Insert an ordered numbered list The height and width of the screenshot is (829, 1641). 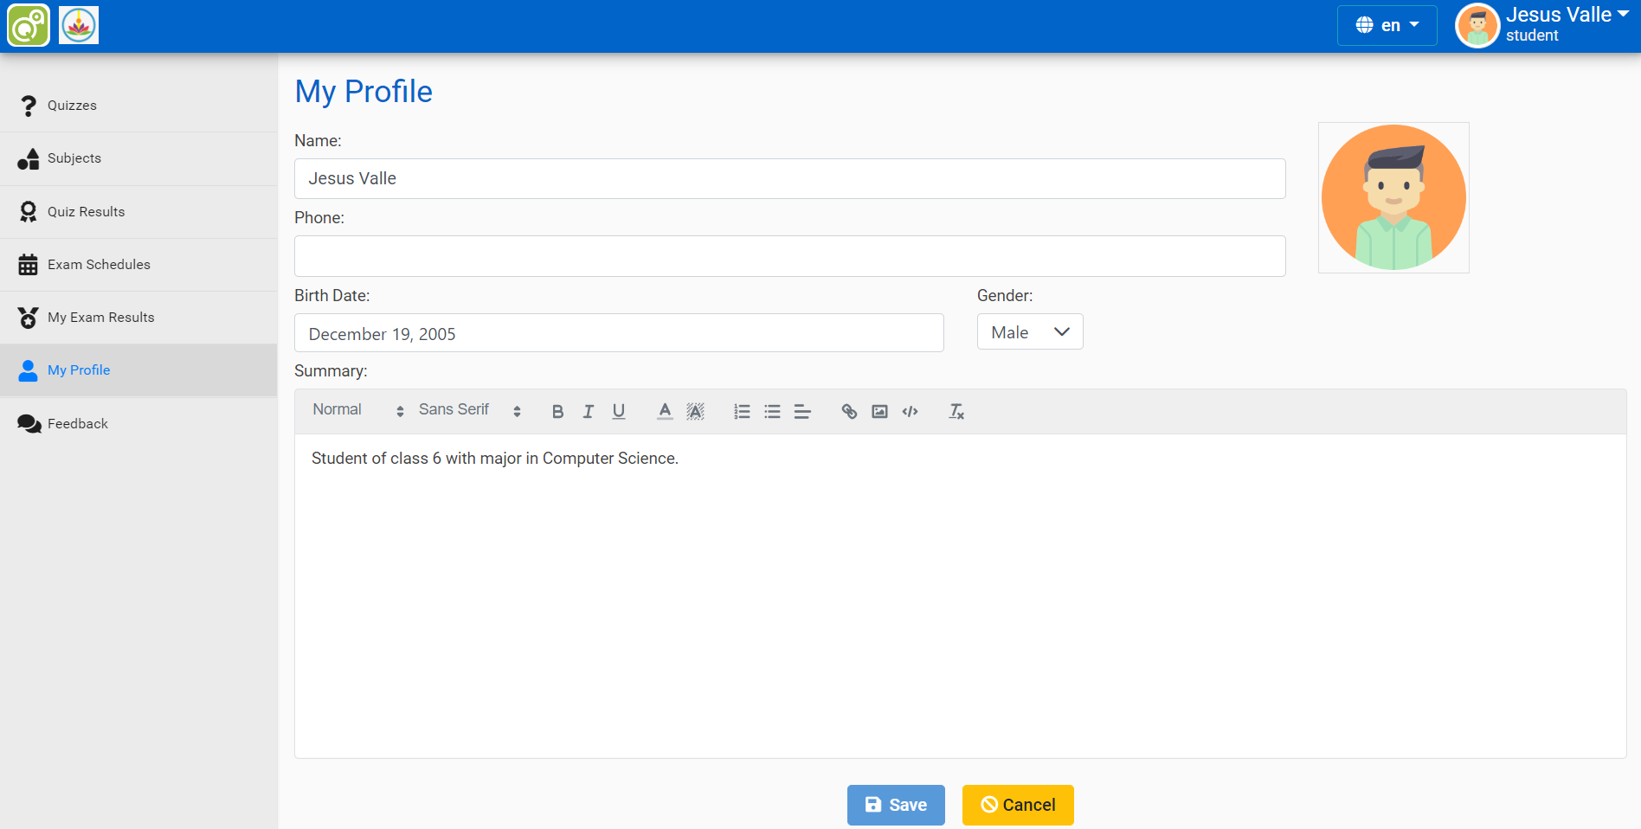click(742, 412)
